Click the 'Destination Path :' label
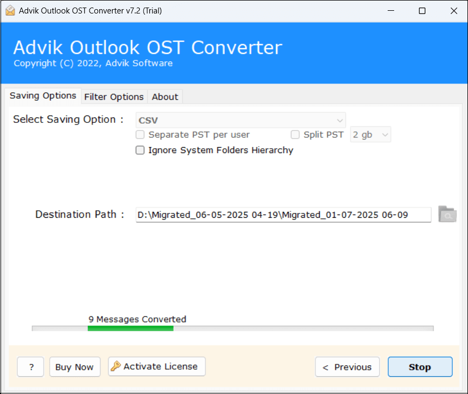 pos(80,215)
